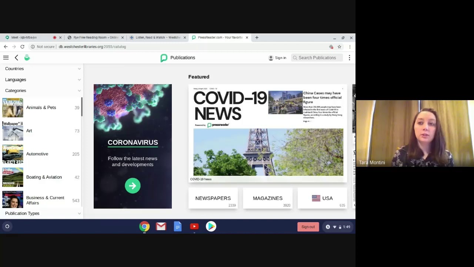Open YouTube from the shelf
This screenshot has height=267, width=474.
point(194,226)
